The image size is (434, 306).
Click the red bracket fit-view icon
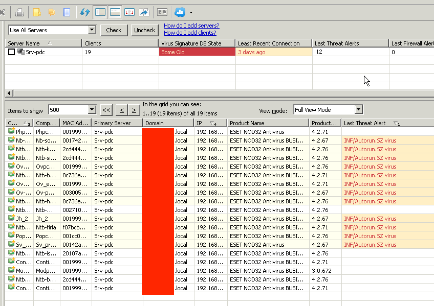click(x=129, y=12)
